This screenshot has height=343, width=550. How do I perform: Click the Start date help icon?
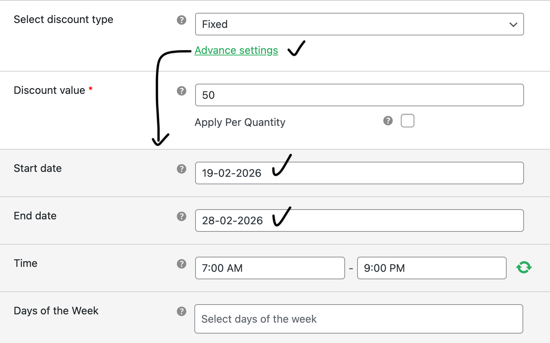(x=182, y=169)
